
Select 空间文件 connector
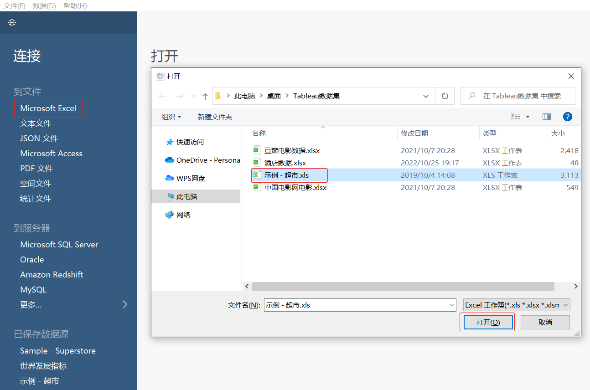click(x=36, y=184)
